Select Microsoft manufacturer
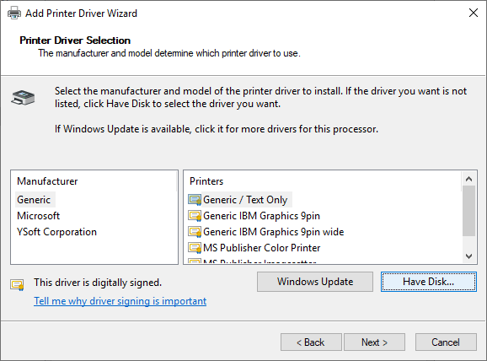487x361 pixels. [38, 216]
